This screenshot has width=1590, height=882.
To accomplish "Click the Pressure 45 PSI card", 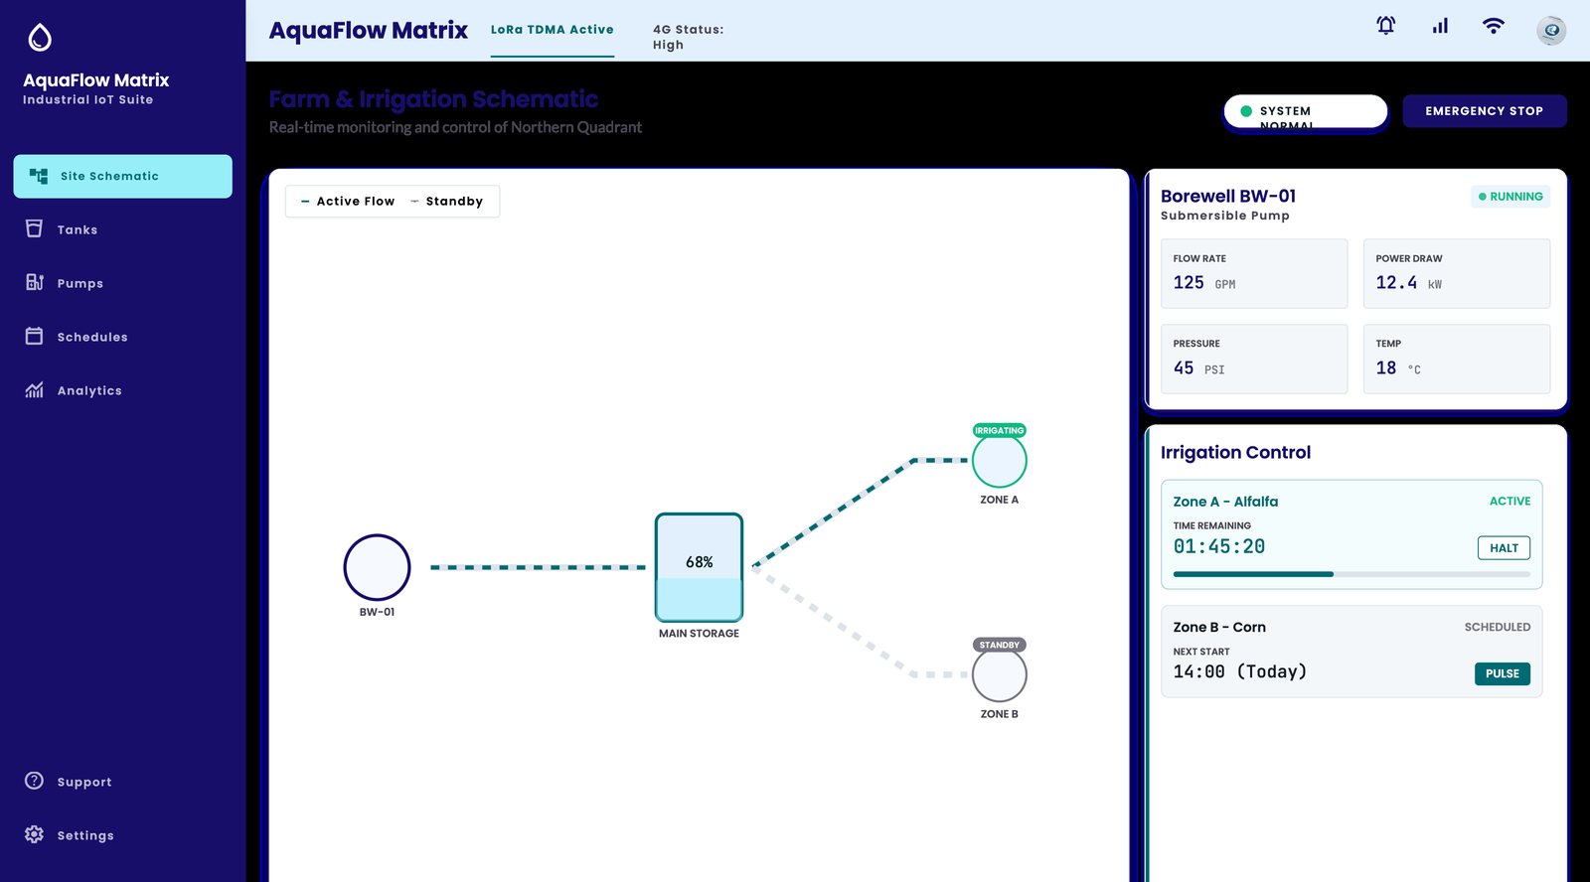I will coord(1254,359).
